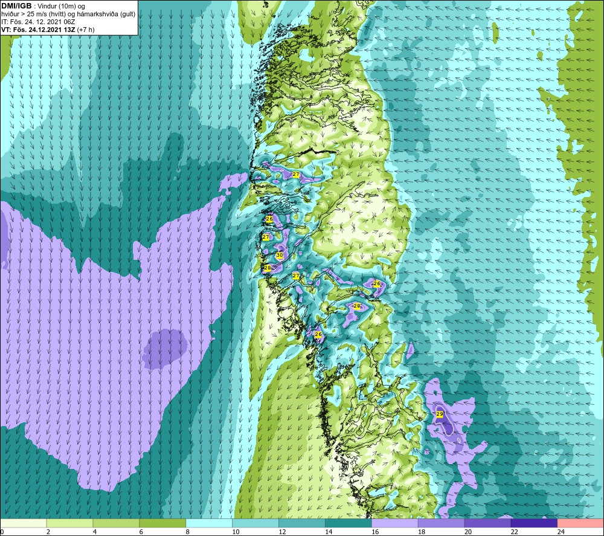Click the yellow gust label '30'
This screenshot has width=604, height=536.
(280, 255)
